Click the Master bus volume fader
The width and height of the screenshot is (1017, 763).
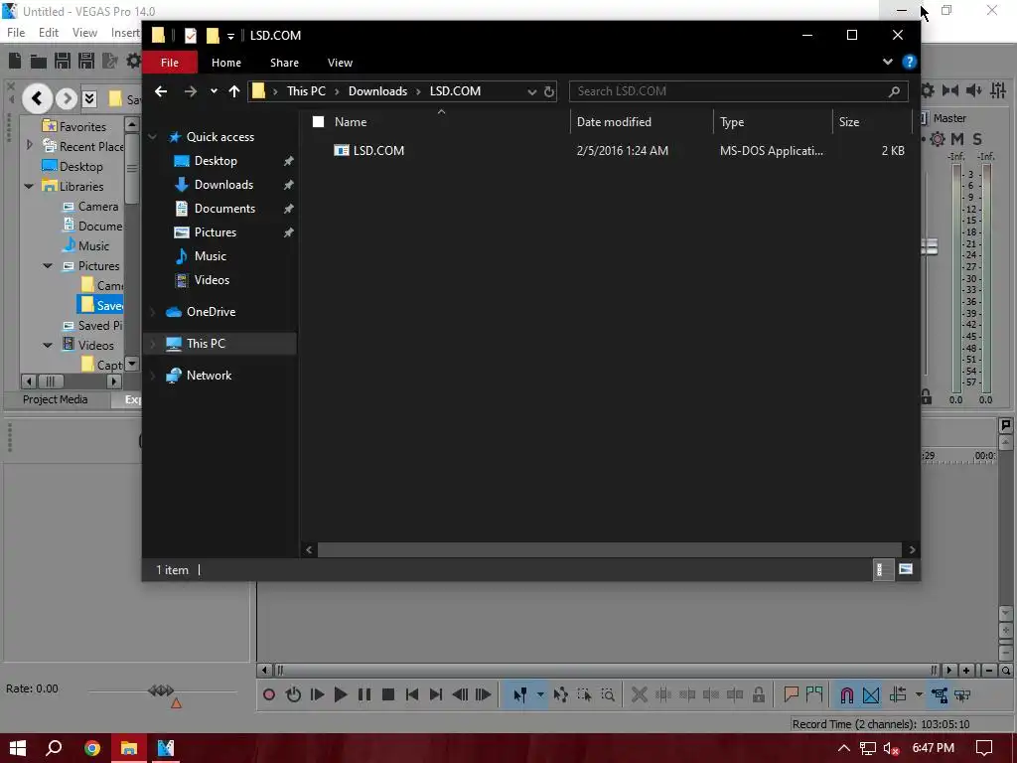pyautogui.click(x=930, y=246)
